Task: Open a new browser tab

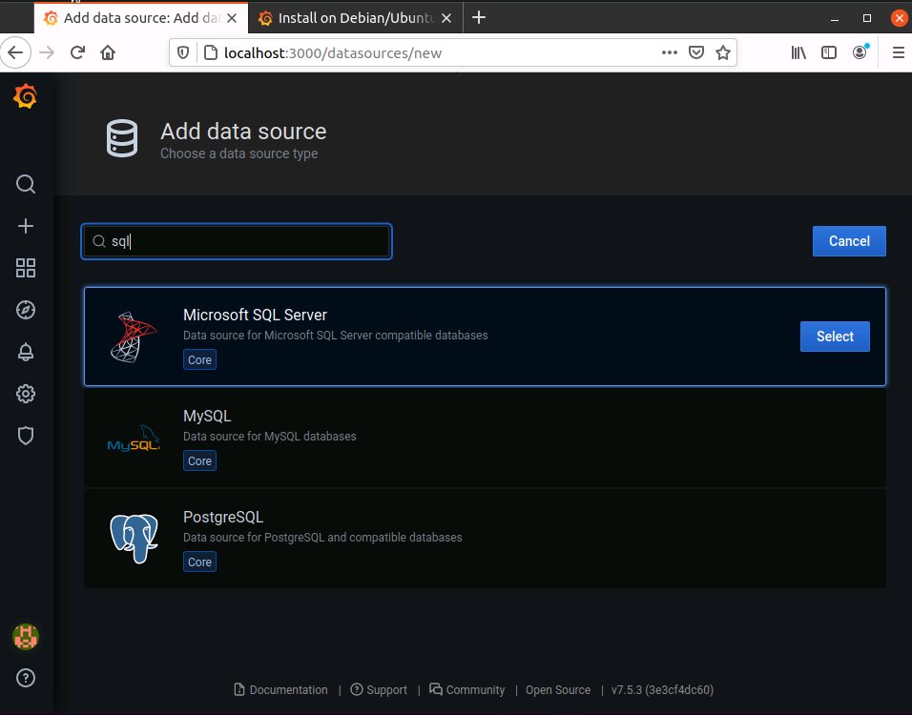Action: pyautogui.click(x=479, y=17)
